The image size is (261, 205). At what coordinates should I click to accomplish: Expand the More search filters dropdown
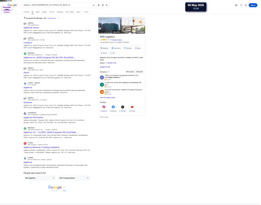coord(79,12)
